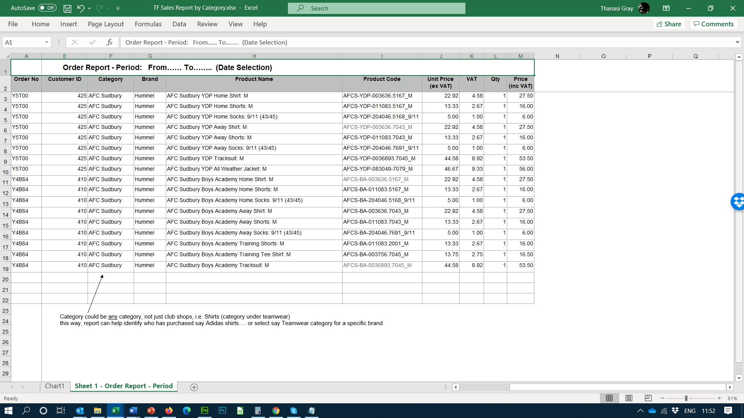744x418 pixels.
Task: Open Firefox from the taskbar
Action: (169, 411)
